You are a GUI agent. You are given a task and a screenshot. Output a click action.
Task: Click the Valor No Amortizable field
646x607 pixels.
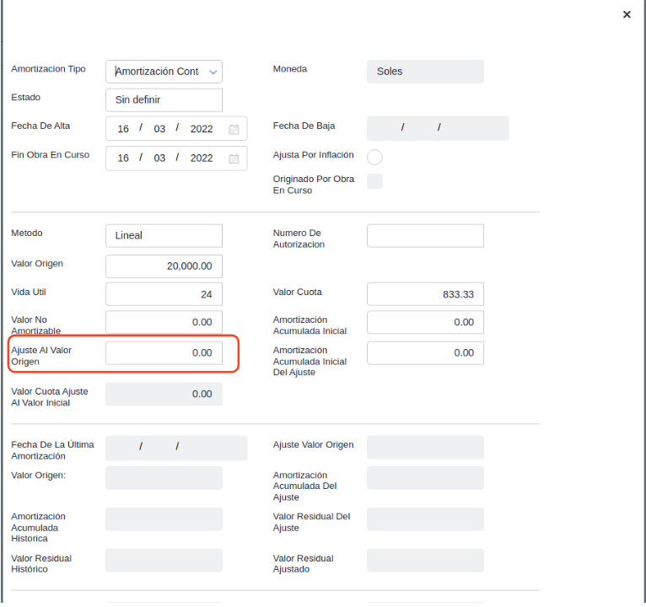tap(164, 323)
